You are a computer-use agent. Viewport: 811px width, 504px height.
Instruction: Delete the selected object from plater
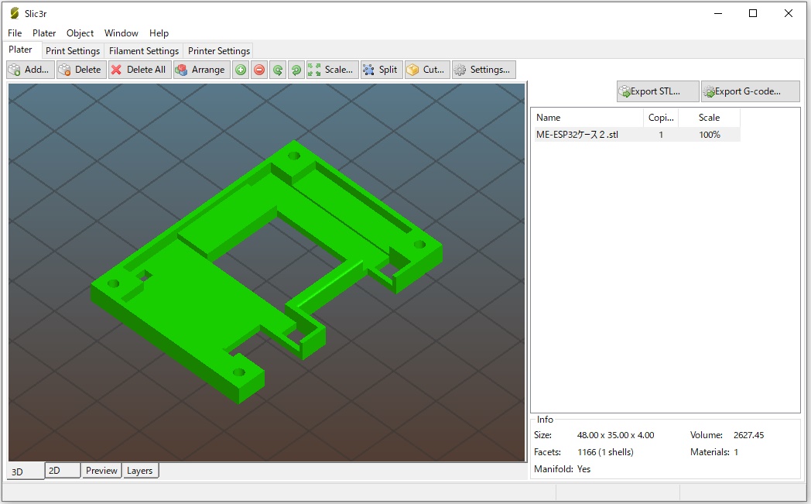(x=80, y=70)
